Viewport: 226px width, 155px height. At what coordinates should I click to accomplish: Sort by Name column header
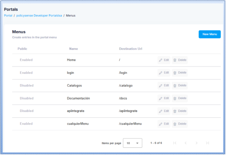click(73, 49)
